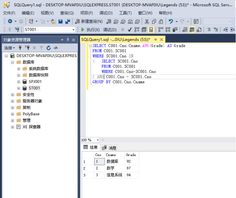Click the activity monitor icon
The width and height of the screenshot is (236, 198).
pos(196,21)
